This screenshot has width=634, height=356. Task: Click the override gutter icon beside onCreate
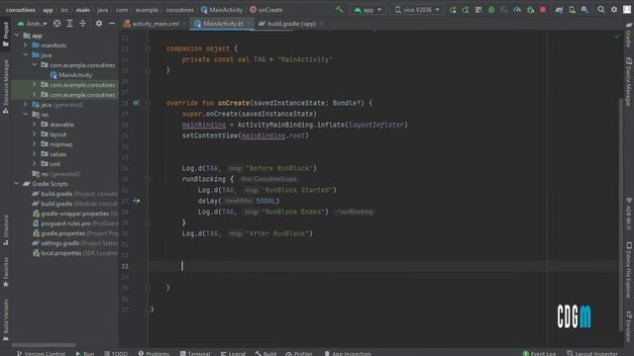coord(137,103)
